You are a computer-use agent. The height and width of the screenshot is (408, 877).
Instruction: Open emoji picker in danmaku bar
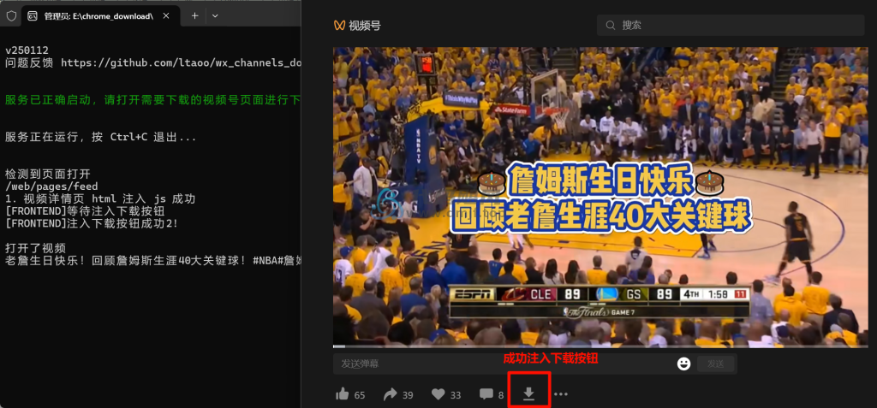(683, 364)
